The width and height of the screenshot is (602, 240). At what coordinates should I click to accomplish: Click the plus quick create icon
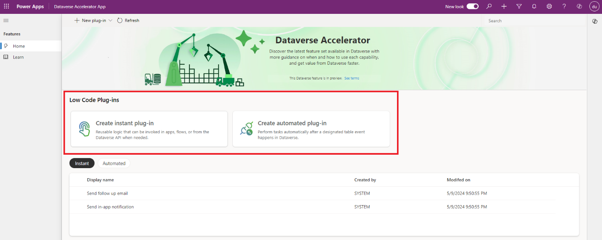[504, 6]
